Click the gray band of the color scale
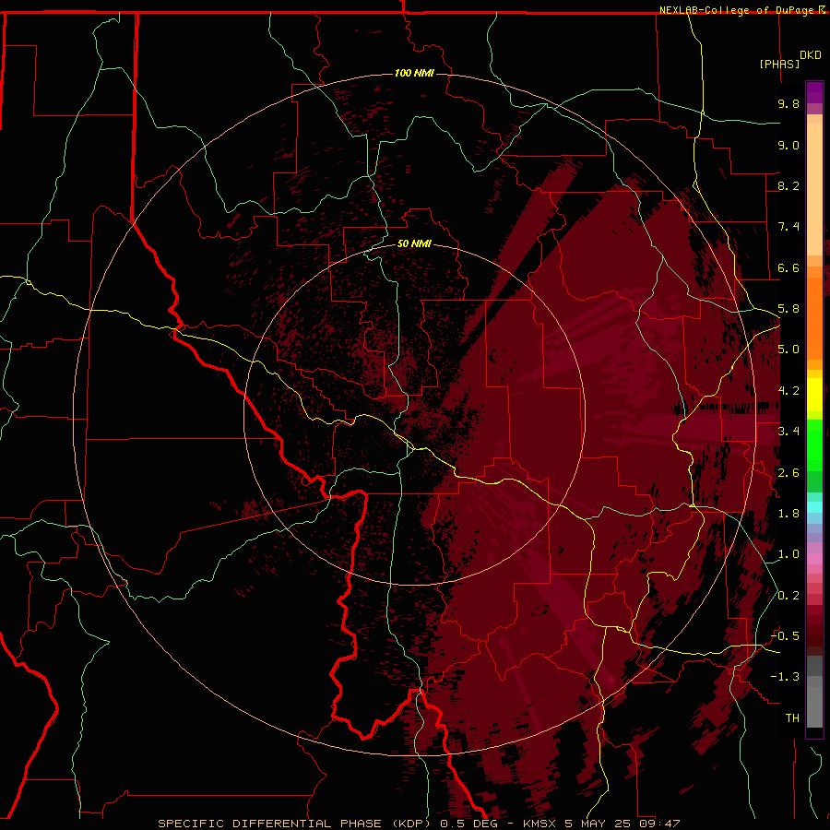 pyautogui.click(x=814, y=693)
